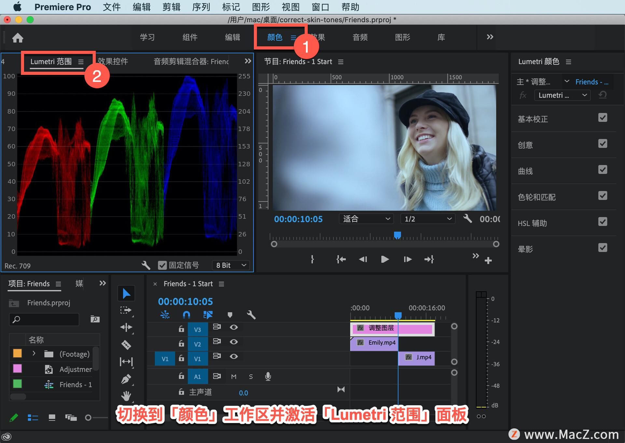This screenshot has height=443, width=625.
Task: Select the Pen tool
Action: pyautogui.click(x=126, y=379)
